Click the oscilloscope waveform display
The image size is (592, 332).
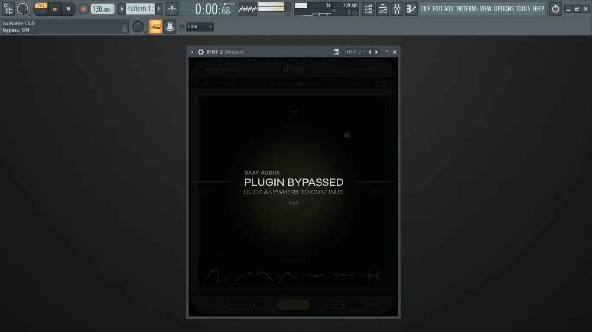[248, 9]
